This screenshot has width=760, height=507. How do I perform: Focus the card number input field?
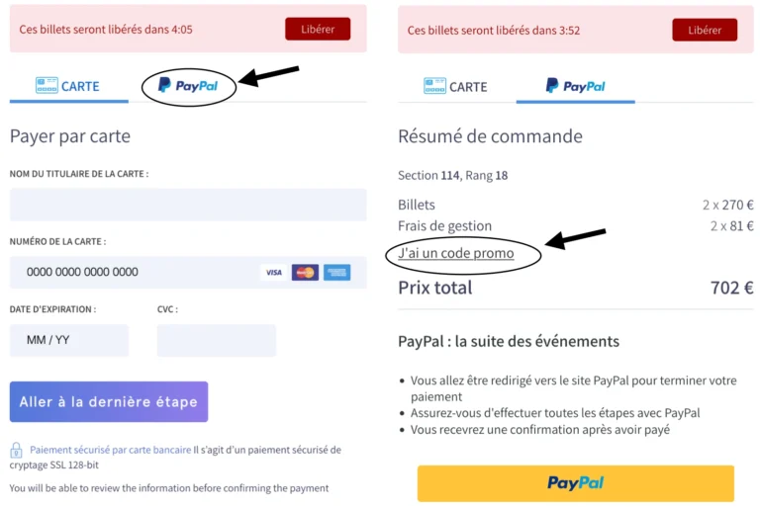coord(188,272)
